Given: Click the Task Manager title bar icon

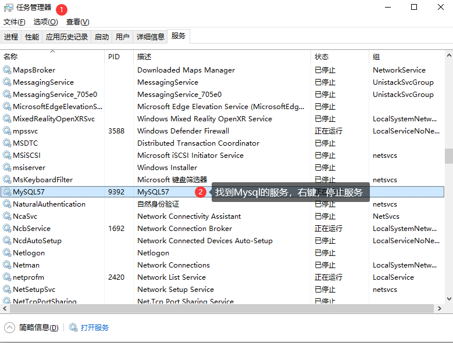Looking at the screenshot, I should [x=8, y=8].
